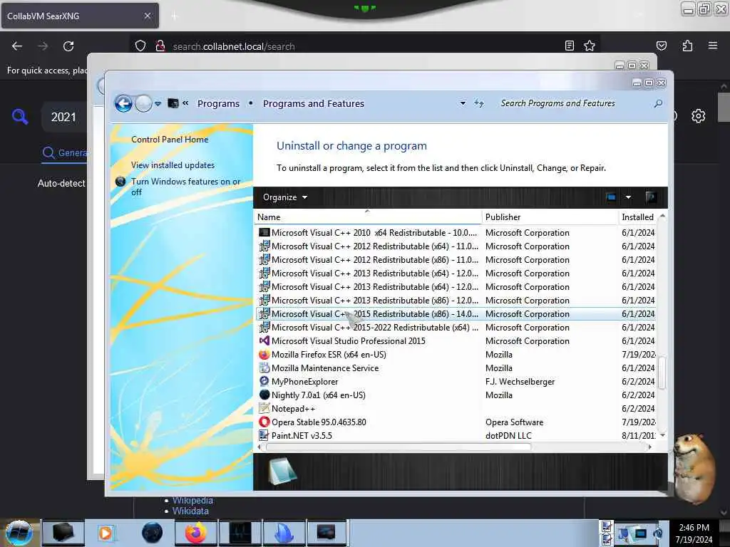Open SearXNG preferences gear icon
The height and width of the screenshot is (547, 730).
click(699, 116)
